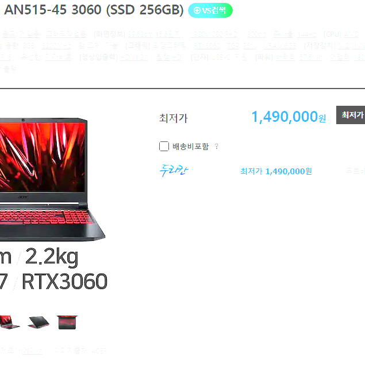Open the RTX3060 spec link
Viewport: 365px width, 365px height.
click(207, 46)
